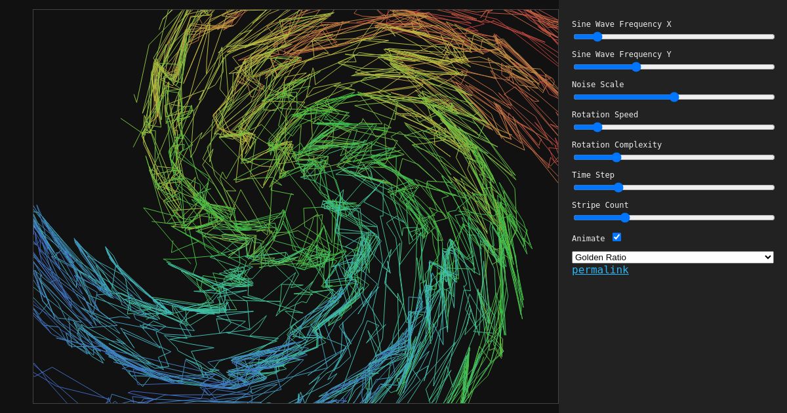The height and width of the screenshot is (413, 787).
Task: Uncheck the Animate checkbox
Action: click(616, 237)
